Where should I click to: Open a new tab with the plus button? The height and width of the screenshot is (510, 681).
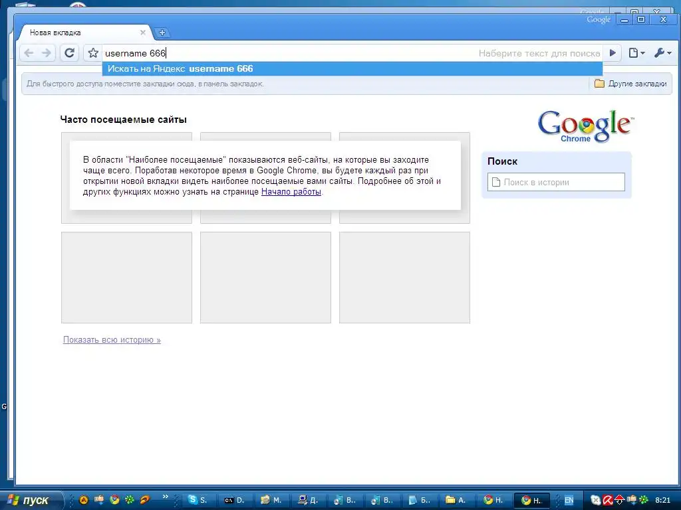click(162, 33)
